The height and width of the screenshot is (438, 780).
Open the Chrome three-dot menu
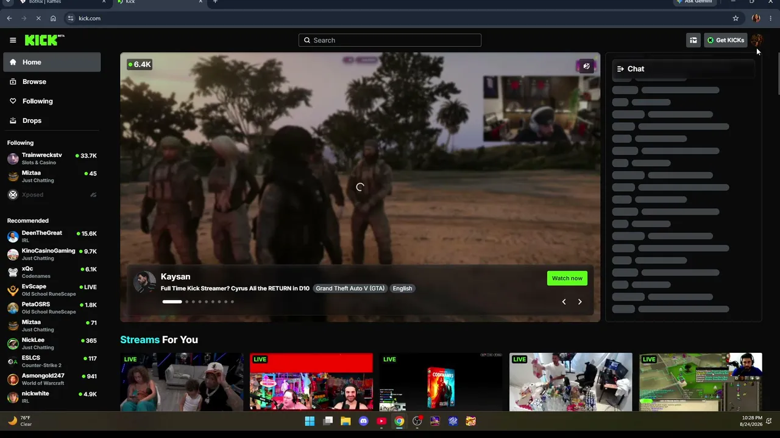coord(771,18)
